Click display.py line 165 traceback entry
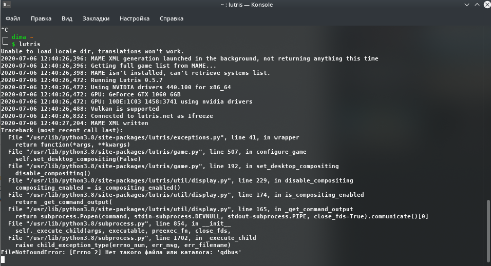The width and height of the screenshot is (491, 266). pyautogui.click(x=181, y=210)
